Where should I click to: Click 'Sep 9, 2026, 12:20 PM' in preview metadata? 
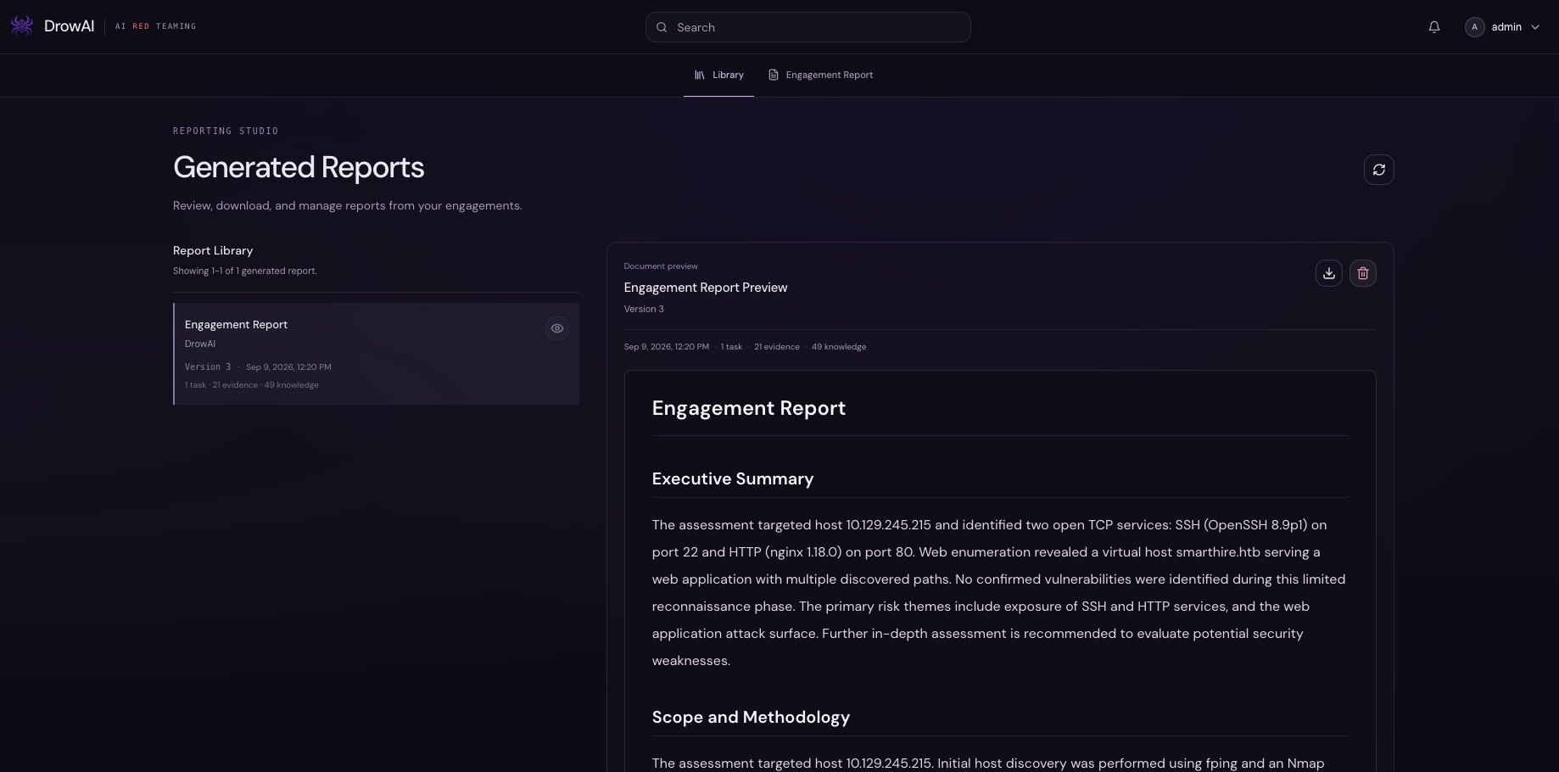(x=667, y=347)
